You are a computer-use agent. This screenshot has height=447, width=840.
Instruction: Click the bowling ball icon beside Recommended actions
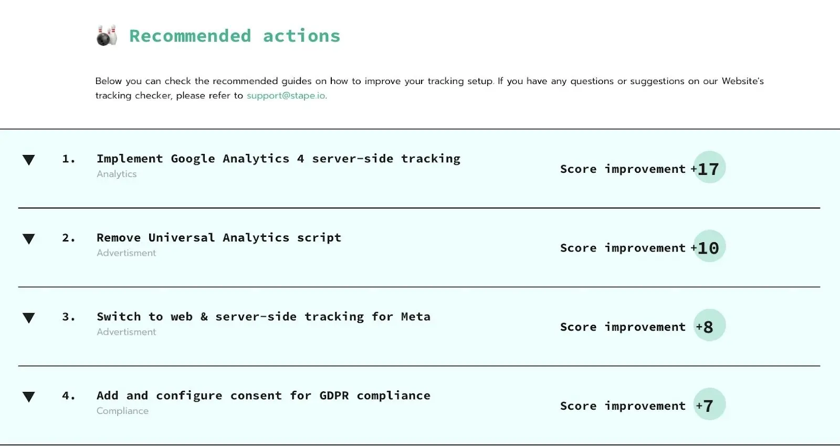107,36
